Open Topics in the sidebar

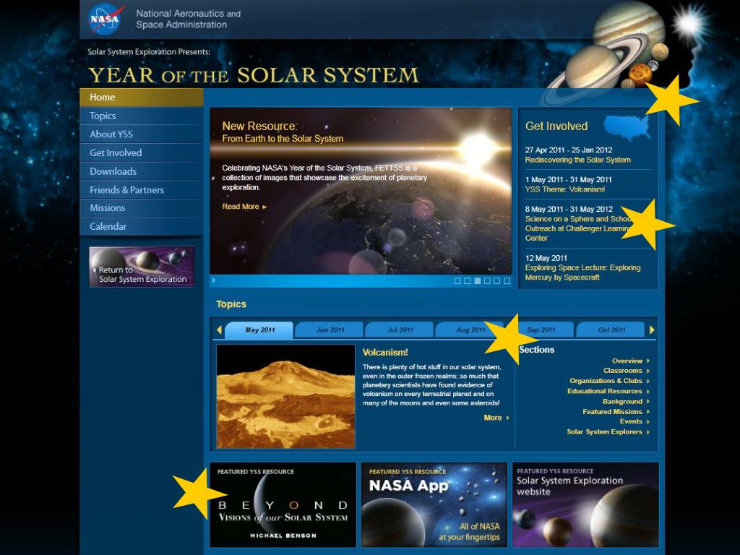tap(142, 116)
